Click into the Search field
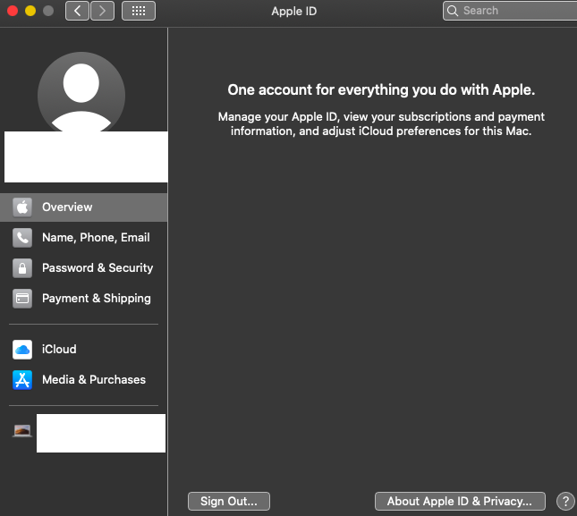Image resolution: width=577 pixels, height=516 pixels. [x=510, y=11]
